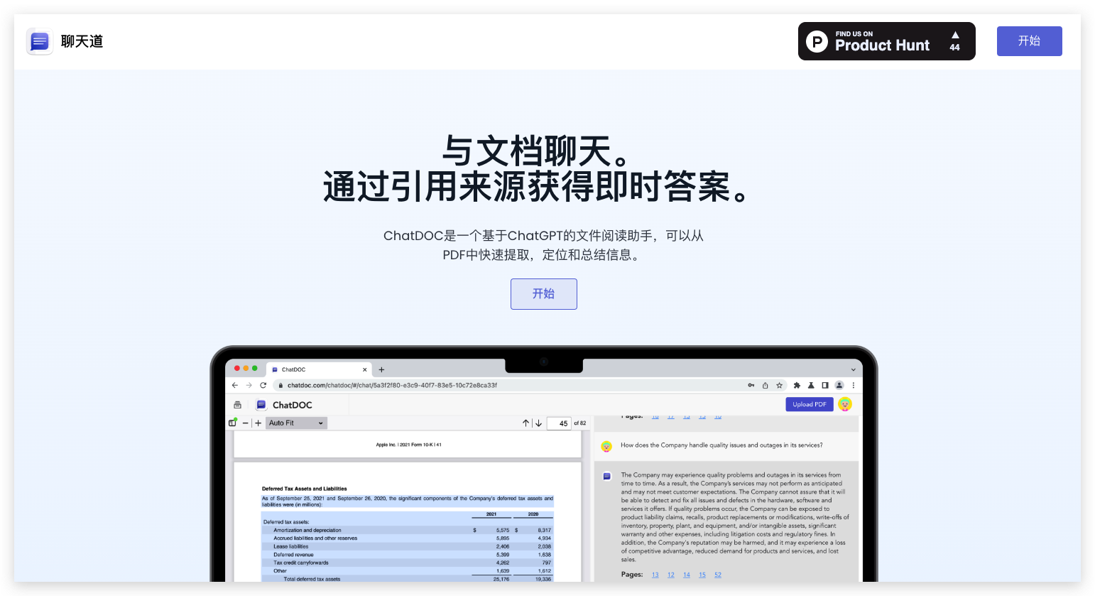This screenshot has height=596, width=1095.
Task: Click page link 14 under the answer
Action: tap(686, 575)
